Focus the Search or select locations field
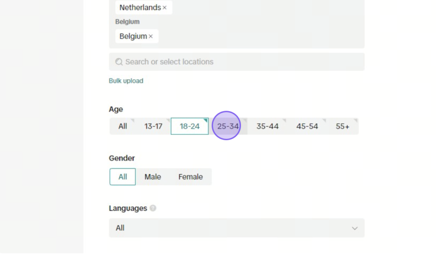 coord(237,62)
